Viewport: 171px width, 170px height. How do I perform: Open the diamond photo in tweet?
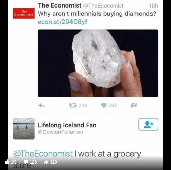pyautogui.click(x=98, y=63)
